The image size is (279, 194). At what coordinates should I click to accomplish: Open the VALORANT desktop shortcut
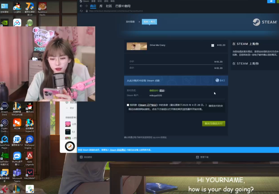pos(30,173)
